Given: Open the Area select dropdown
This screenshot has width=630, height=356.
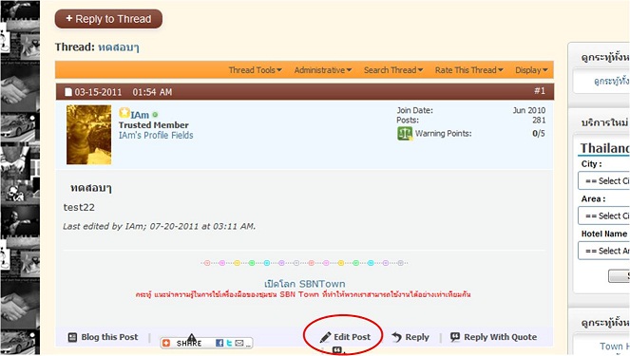Looking at the screenshot, I should (x=604, y=215).
